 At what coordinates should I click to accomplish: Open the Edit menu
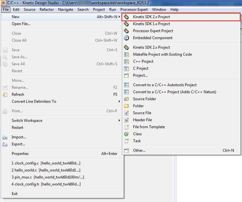[x=16, y=10]
